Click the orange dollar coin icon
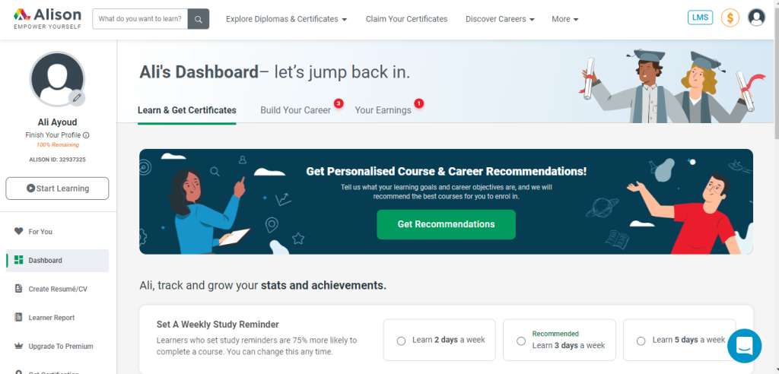This screenshot has width=779, height=374. 730,18
